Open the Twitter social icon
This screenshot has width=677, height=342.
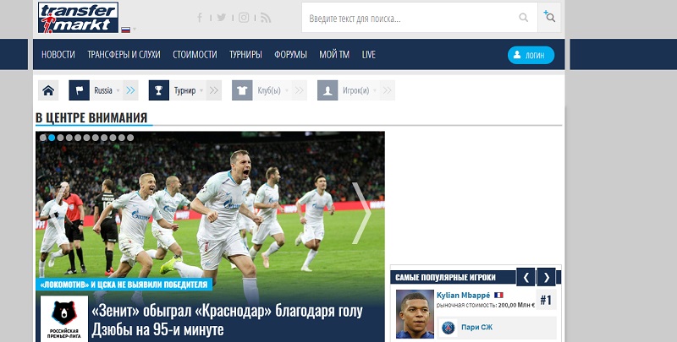[221, 18]
